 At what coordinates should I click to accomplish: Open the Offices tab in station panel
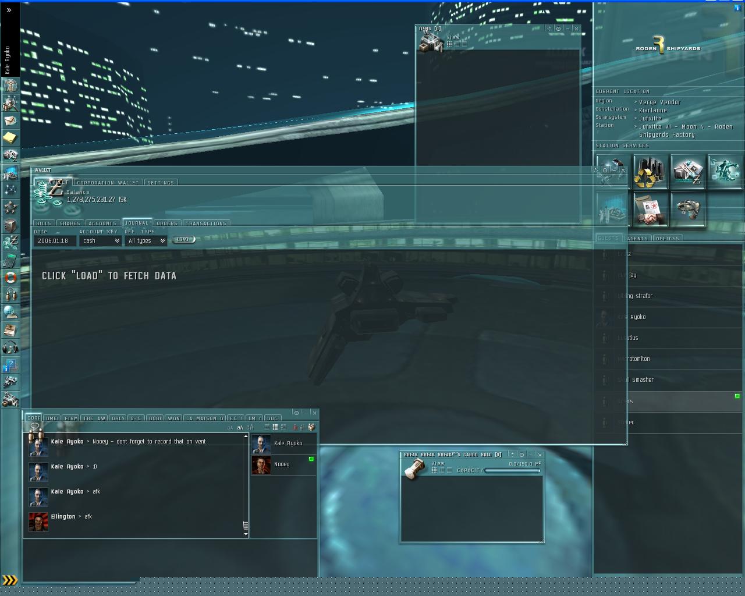point(668,239)
